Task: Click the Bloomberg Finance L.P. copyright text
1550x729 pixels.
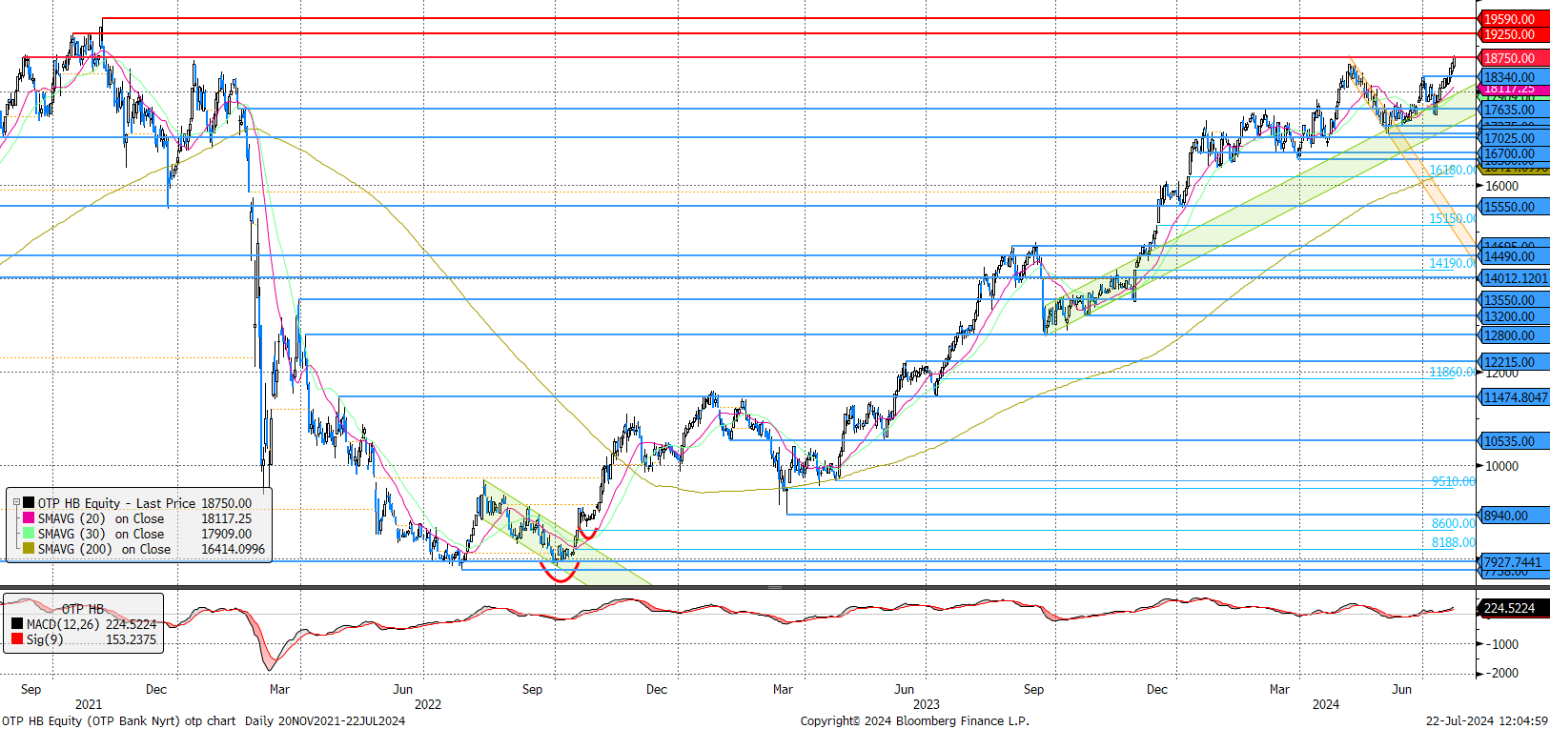Action: (x=914, y=720)
